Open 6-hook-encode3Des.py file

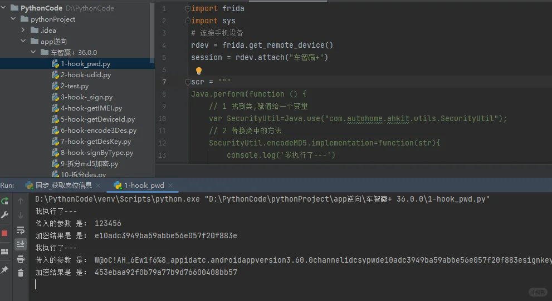pyautogui.click(x=99, y=131)
